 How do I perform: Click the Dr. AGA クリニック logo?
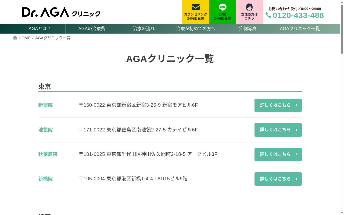click(x=61, y=12)
